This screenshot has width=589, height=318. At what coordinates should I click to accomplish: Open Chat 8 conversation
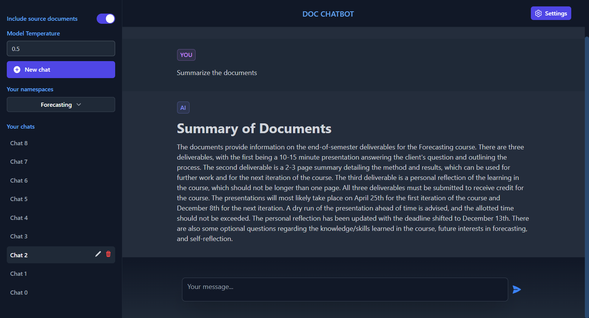[19, 143]
